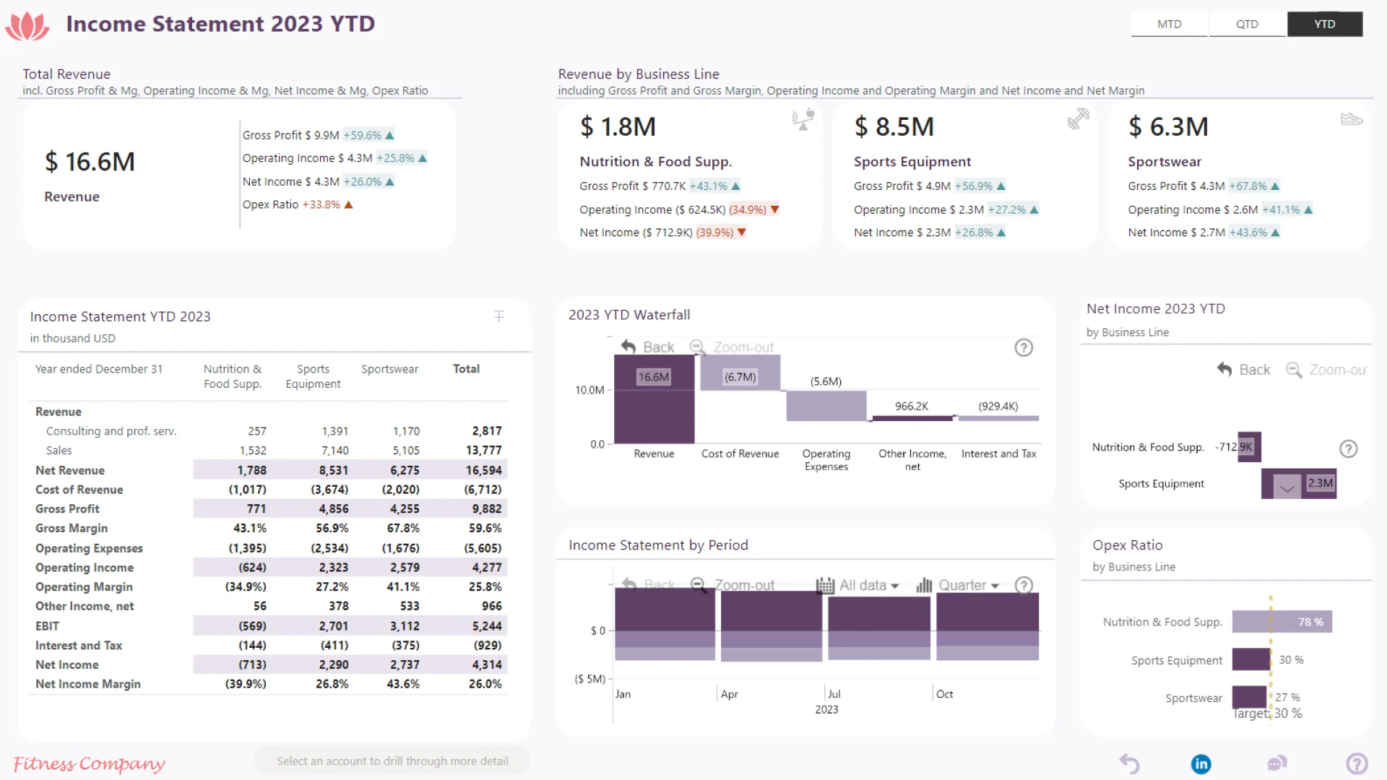Click the shoe icon on Sportswear card
Screen dimensions: 1387x780
tap(1352, 118)
